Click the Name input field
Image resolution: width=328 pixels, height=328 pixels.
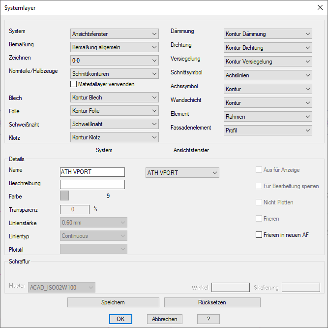pyautogui.click(x=92, y=172)
